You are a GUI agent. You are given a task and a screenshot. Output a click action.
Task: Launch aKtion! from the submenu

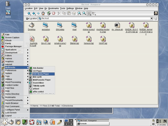click(42, 89)
